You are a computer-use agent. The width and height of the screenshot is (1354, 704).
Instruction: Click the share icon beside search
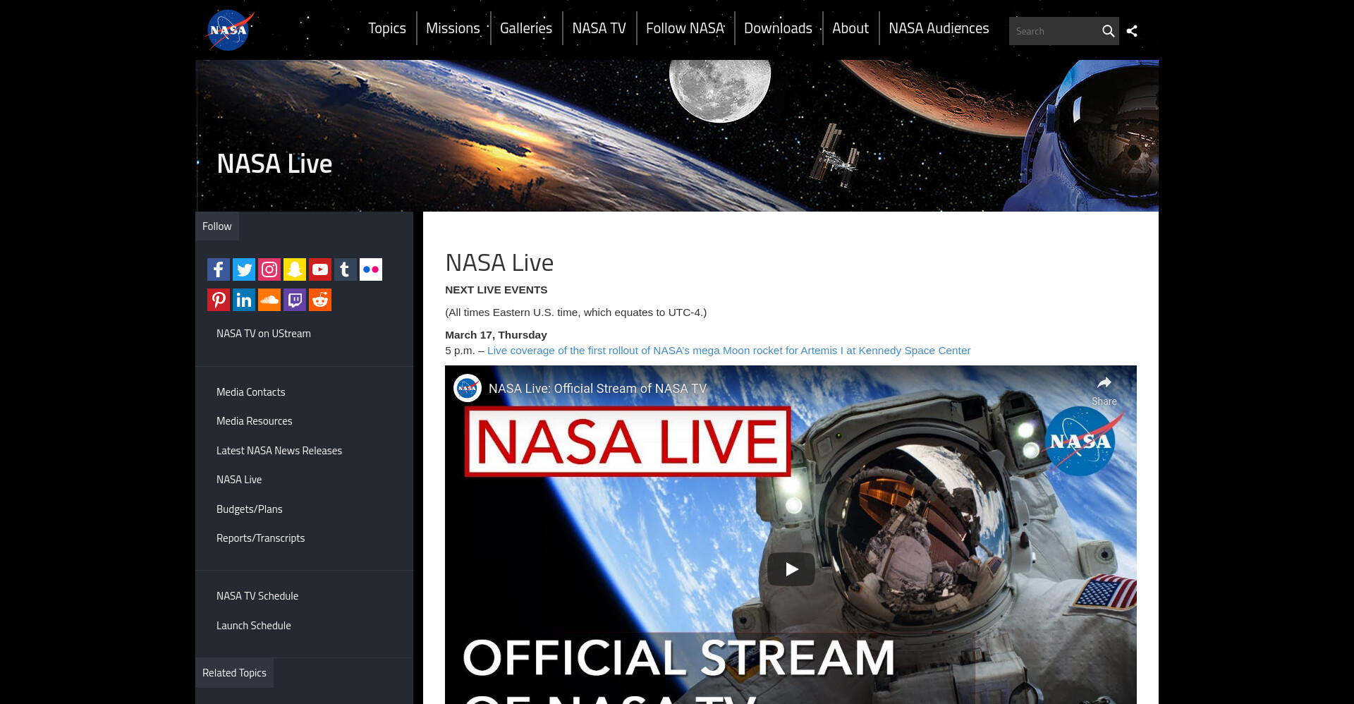click(x=1132, y=31)
